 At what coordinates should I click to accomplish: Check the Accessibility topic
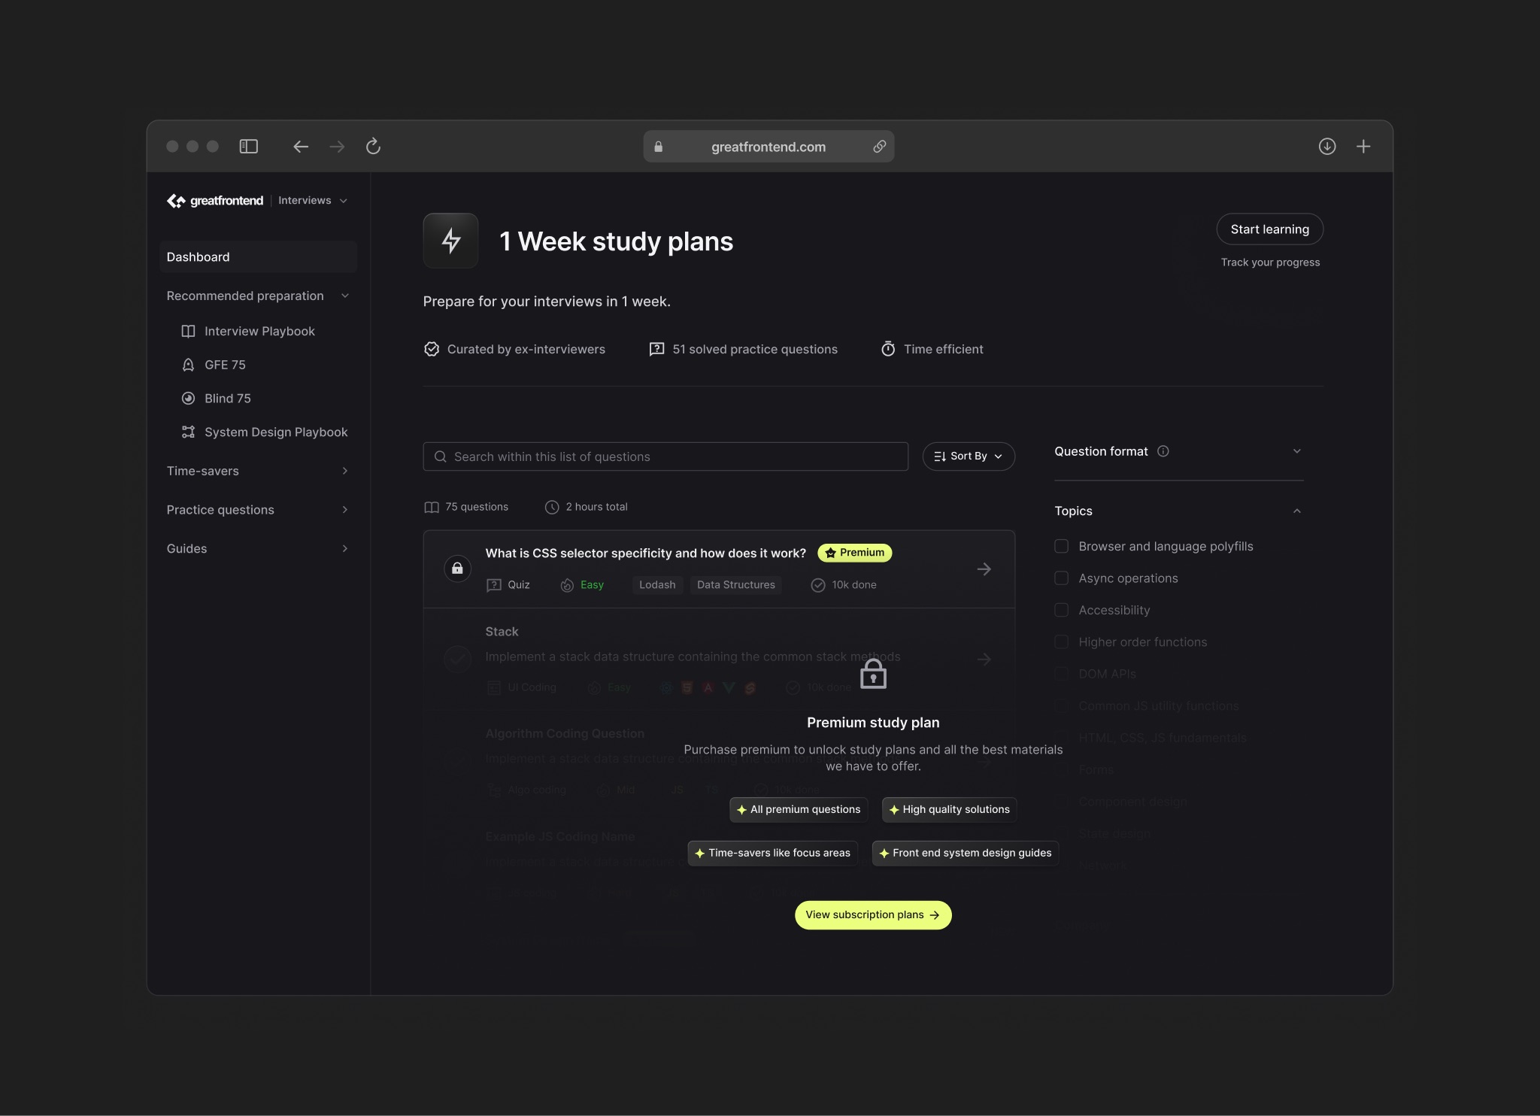pyautogui.click(x=1062, y=610)
